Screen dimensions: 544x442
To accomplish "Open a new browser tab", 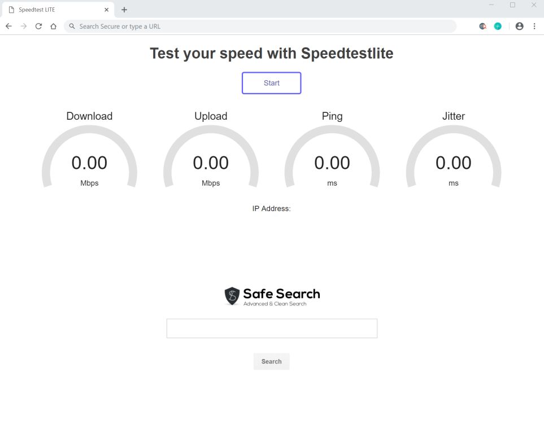I will coord(124,10).
